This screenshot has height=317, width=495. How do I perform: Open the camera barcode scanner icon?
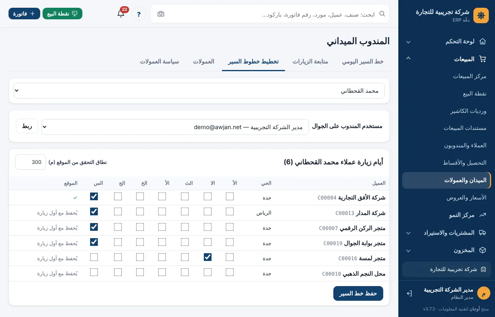click(161, 14)
